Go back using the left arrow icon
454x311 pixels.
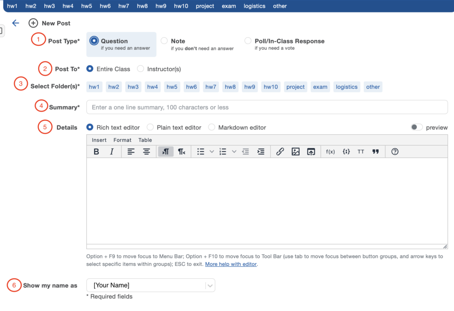point(16,23)
